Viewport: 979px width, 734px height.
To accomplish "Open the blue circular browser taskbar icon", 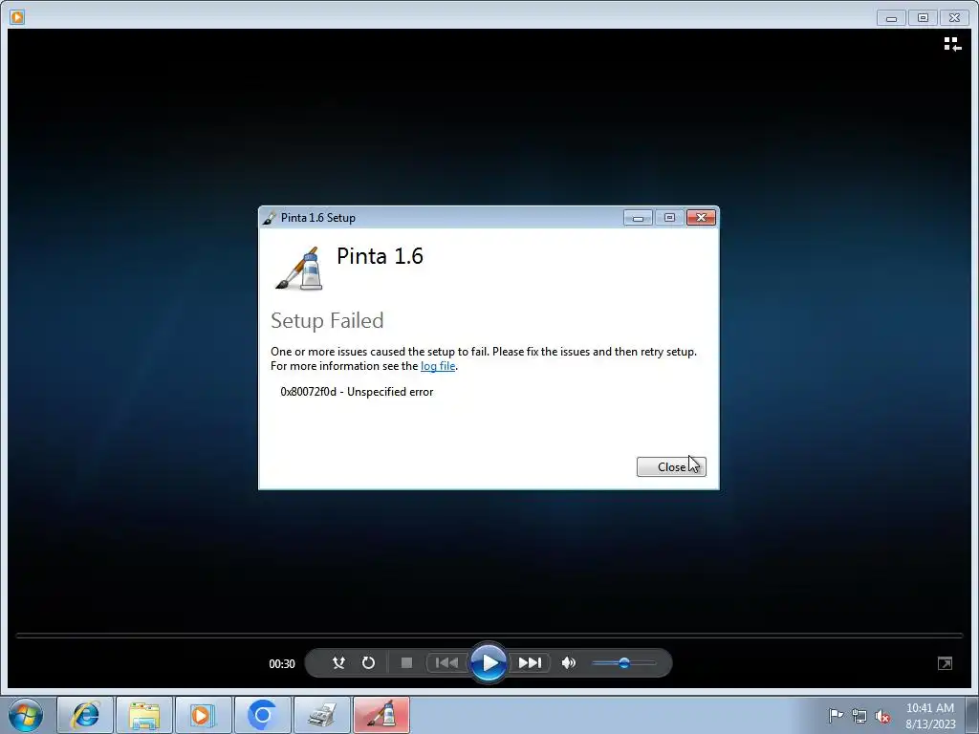I will click(263, 715).
